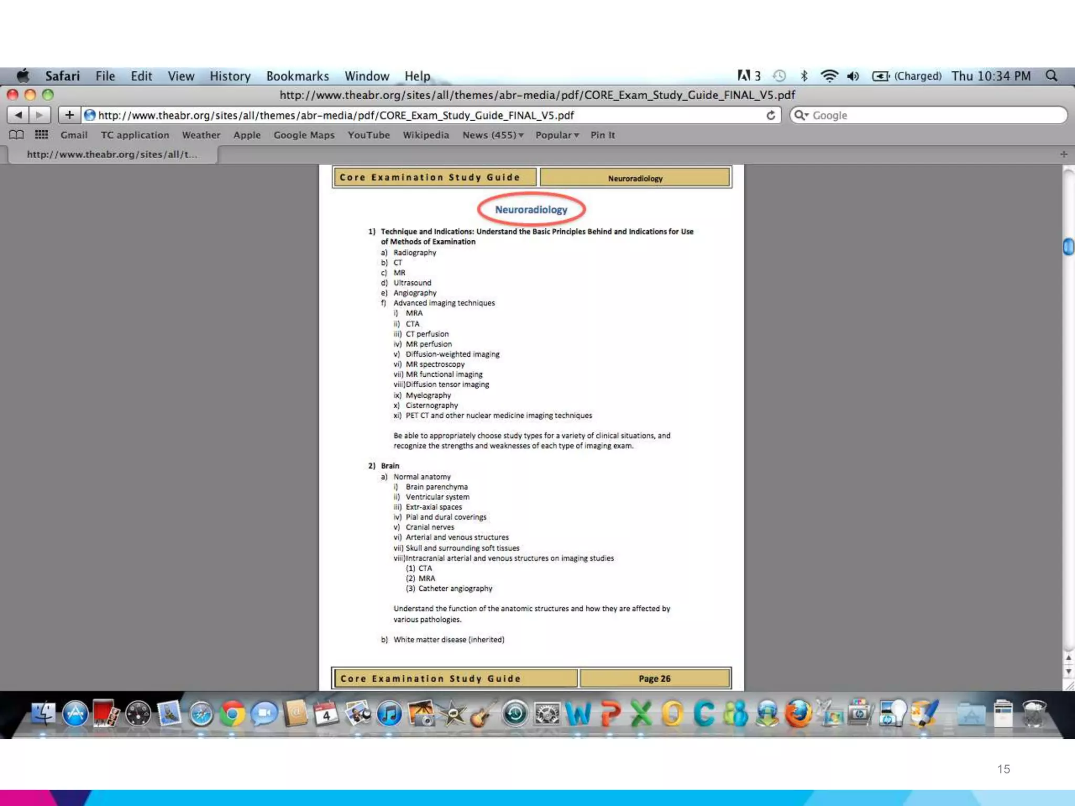Click the Gmail bookmark

[73, 135]
